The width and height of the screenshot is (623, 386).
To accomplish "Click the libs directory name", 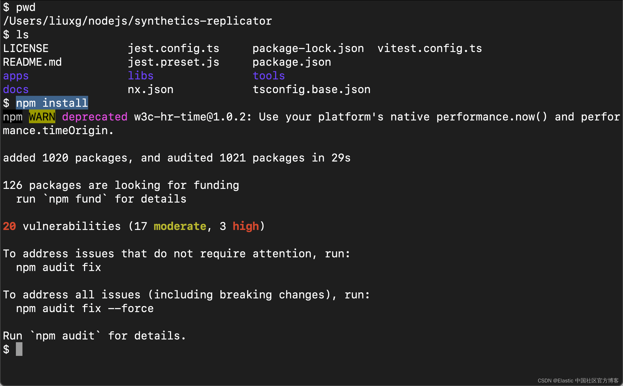I will pyautogui.click(x=141, y=76).
